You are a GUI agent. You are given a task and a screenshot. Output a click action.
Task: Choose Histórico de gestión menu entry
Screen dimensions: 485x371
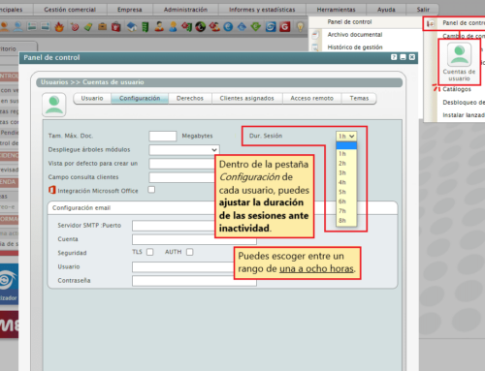(355, 47)
